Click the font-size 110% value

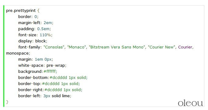tap(45, 35)
